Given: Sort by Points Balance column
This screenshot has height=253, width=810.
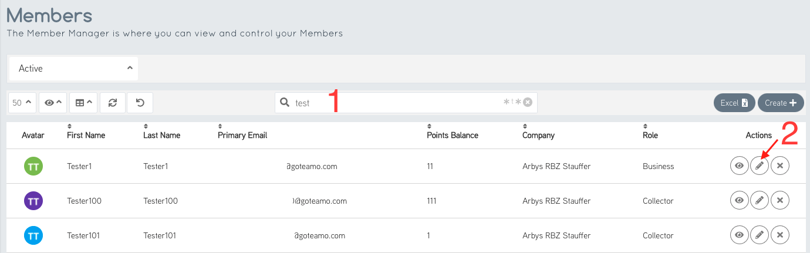Looking at the screenshot, I should pos(452,135).
